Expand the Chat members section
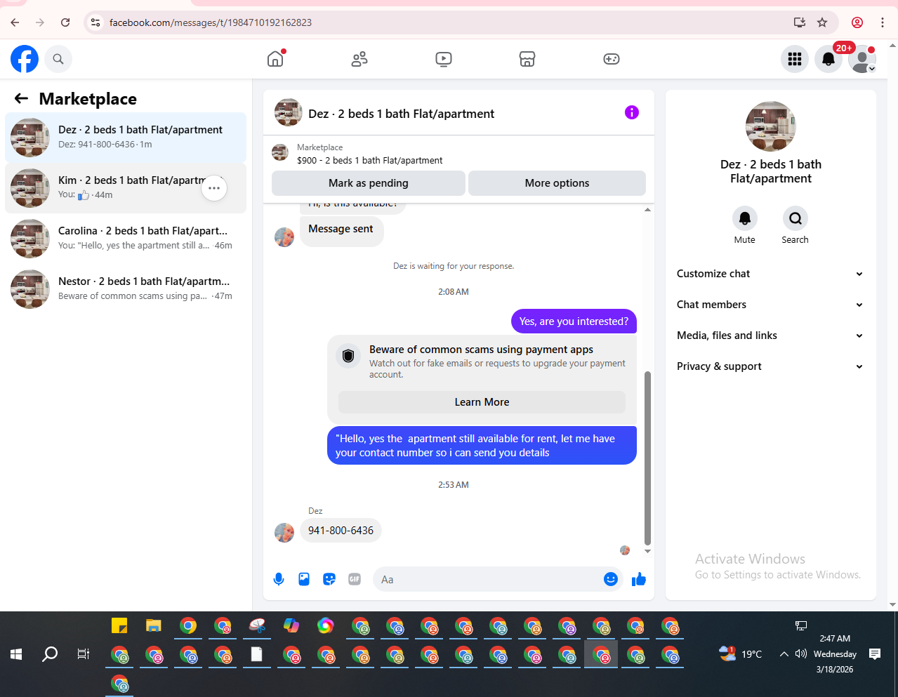898x697 pixels. tap(770, 305)
